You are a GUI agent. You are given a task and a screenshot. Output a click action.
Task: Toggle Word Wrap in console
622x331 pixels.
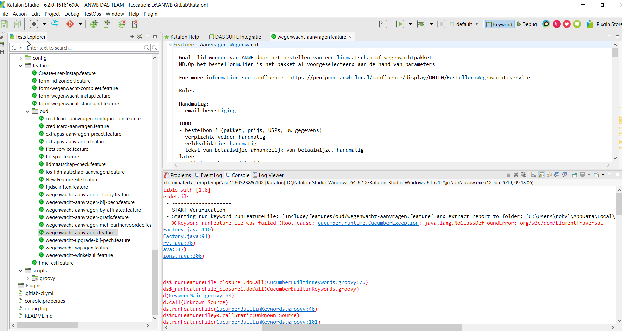pyautogui.click(x=549, y=175)
